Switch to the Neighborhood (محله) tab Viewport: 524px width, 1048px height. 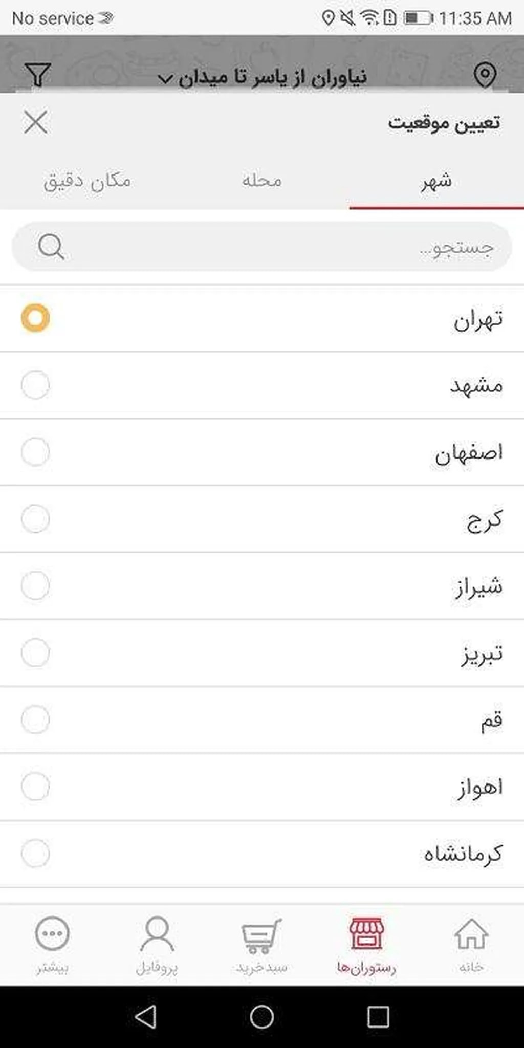[261, 182]
